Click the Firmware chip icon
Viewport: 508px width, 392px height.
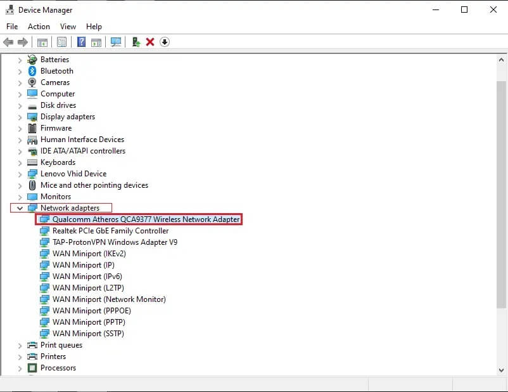32,128
